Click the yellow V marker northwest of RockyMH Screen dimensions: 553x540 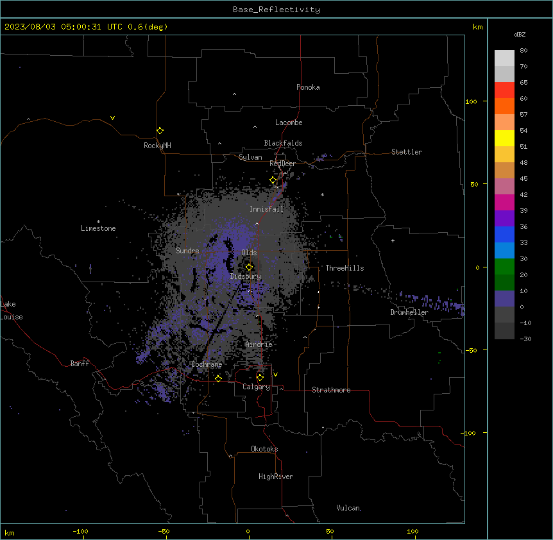pos(112,118)
